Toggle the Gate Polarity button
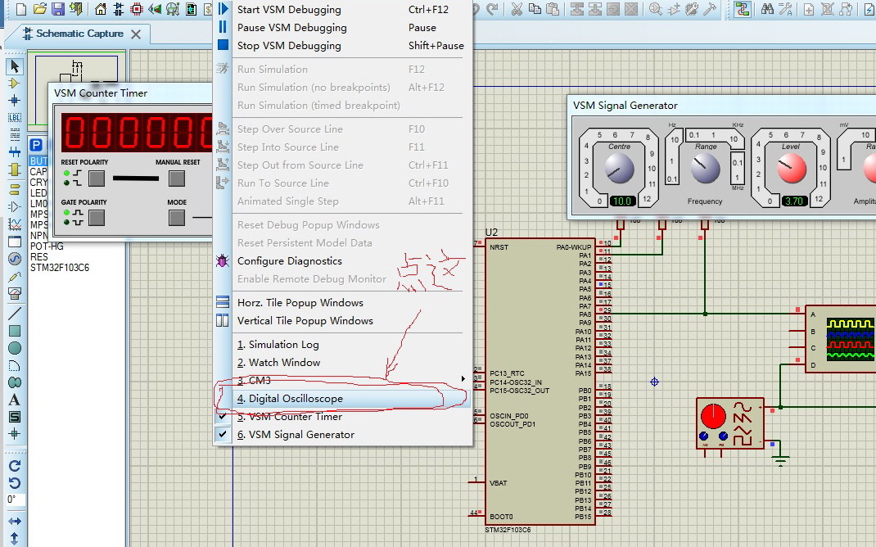This screenshot has width=876, height=547. [x=97, y=218]
